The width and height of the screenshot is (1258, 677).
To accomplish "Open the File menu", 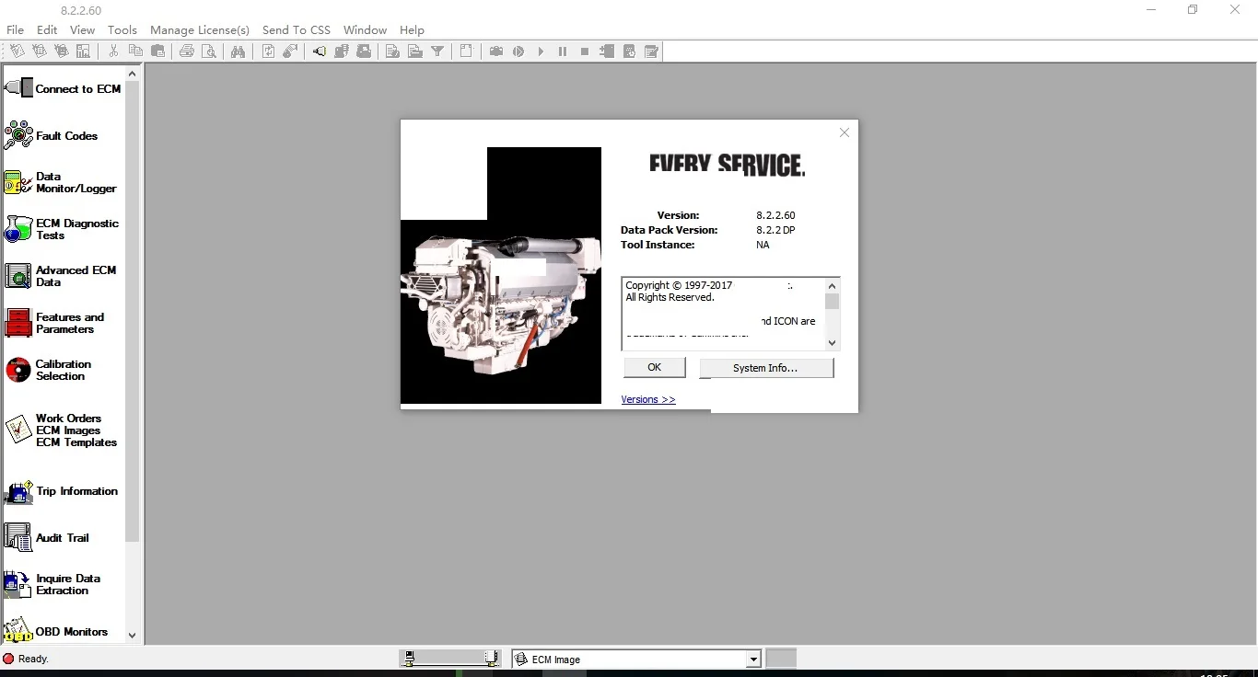I will [16, 29].
